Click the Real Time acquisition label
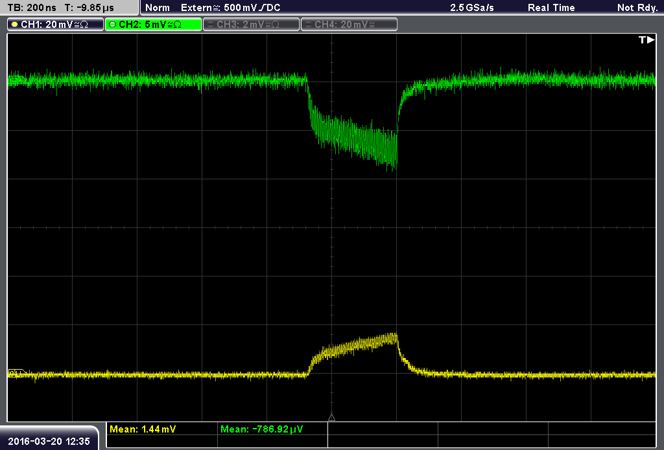The width and height of the screenshot is (664, 450). point(551,8)
